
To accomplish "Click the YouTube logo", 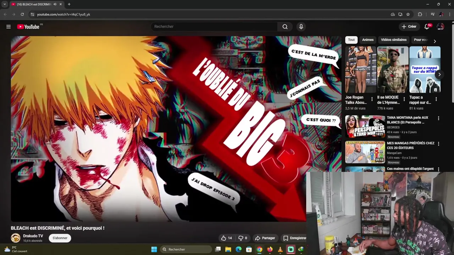I will (28, 27).
